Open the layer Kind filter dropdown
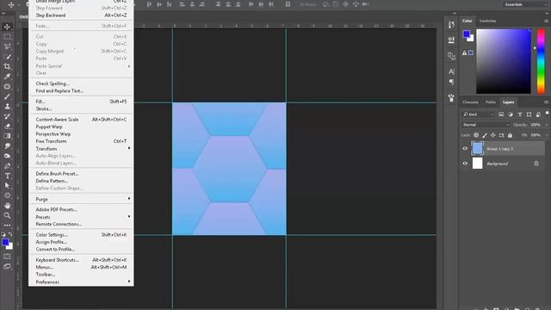 pyautogui.click(x=479, y=115)
